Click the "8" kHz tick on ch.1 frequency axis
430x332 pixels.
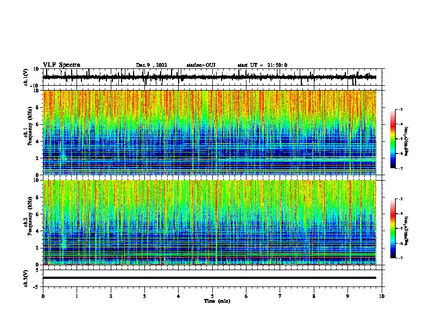37,107
